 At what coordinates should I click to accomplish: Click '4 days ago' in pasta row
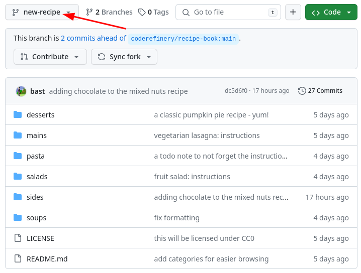331,156
